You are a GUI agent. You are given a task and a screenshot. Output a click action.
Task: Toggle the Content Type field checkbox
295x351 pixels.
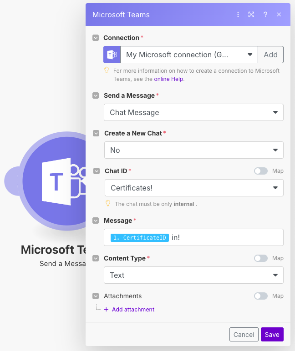(96, 258)
